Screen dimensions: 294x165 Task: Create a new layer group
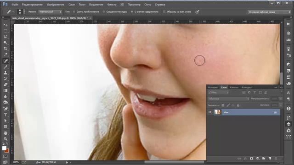[x=264, y=159]
